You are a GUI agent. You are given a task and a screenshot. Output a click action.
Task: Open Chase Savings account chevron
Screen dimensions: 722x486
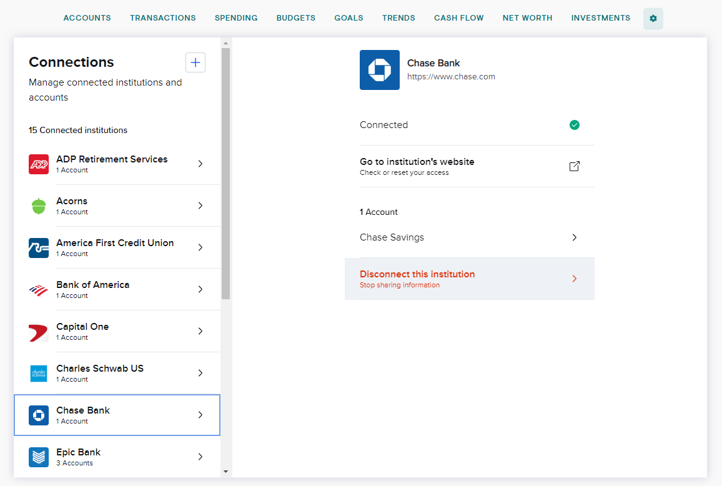click(574, 237)
